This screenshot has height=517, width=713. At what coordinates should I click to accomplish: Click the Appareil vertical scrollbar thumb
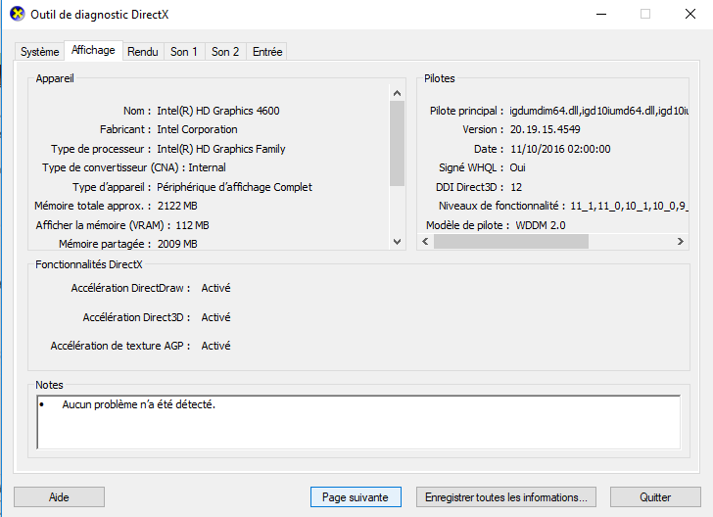pyautogui.click(x=397, y=144)
